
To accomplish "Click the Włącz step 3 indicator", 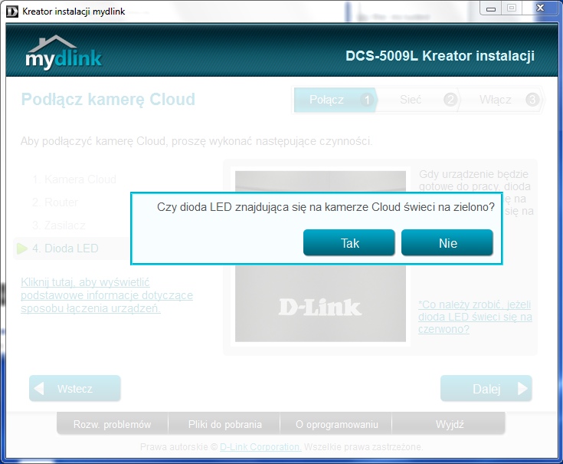I will [x=502, y=100].
